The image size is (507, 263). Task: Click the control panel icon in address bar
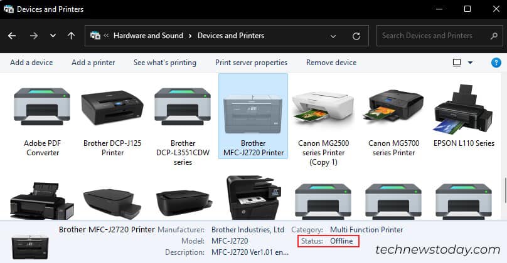[x=95, y=36]
